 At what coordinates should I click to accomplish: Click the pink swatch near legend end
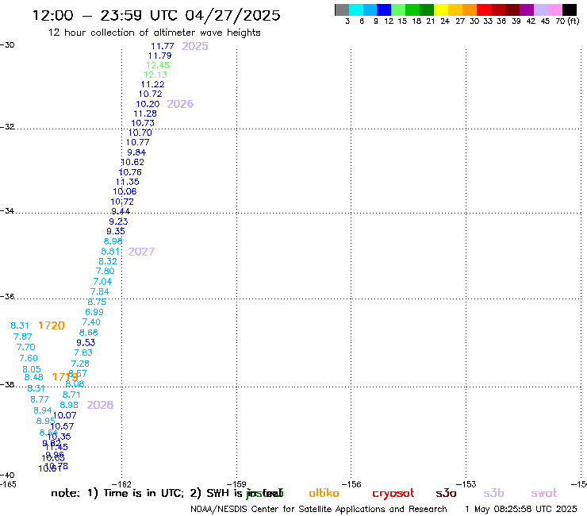pos(554,10)
